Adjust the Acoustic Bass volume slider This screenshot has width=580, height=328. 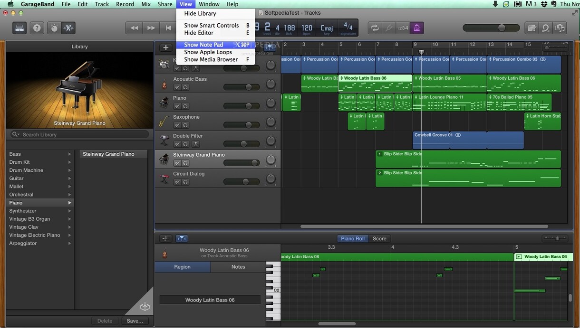pos(242,87)
